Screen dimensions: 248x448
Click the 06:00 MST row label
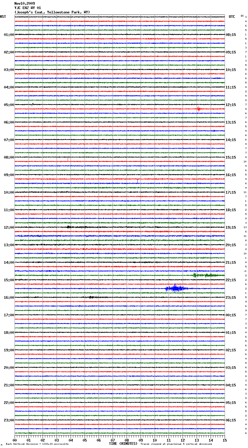(9, 122)
